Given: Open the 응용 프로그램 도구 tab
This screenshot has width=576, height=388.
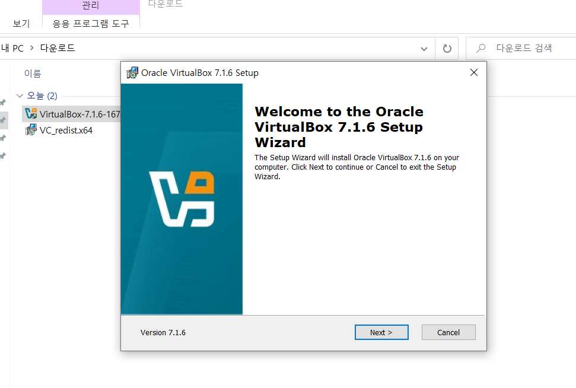Looking at the screenshot, I should point(91,24).
